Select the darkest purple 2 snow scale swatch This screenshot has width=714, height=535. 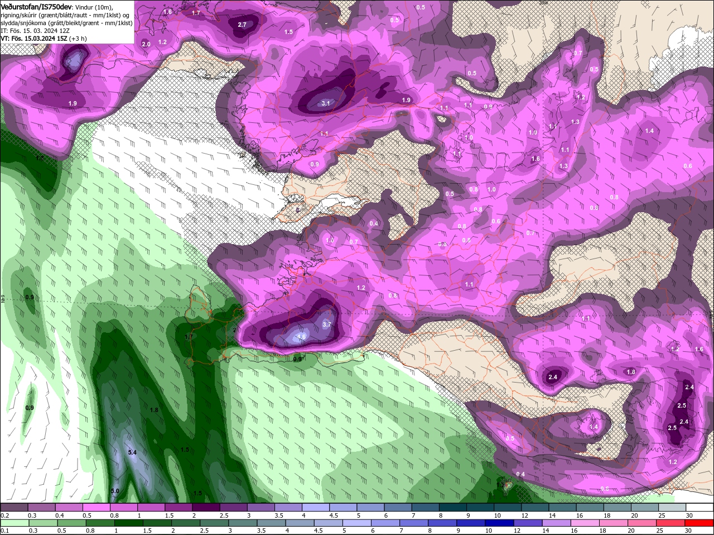click(x=206, y=507)
